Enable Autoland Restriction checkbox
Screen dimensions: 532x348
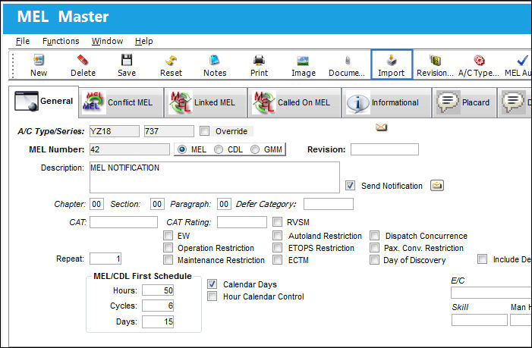[277, 236]
